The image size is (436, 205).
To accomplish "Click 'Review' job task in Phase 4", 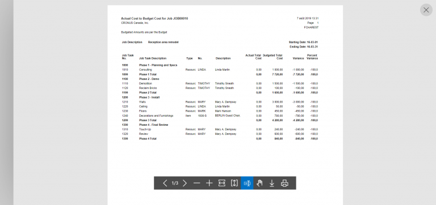I will 144,134.
